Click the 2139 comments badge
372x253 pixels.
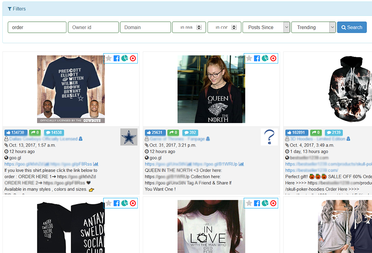(x=333, y=132)
